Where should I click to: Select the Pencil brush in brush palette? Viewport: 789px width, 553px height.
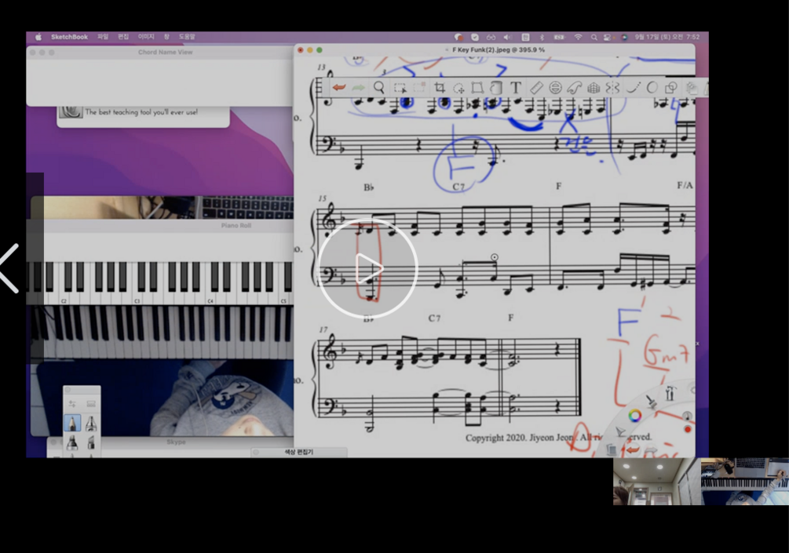[x=72, y=423]
